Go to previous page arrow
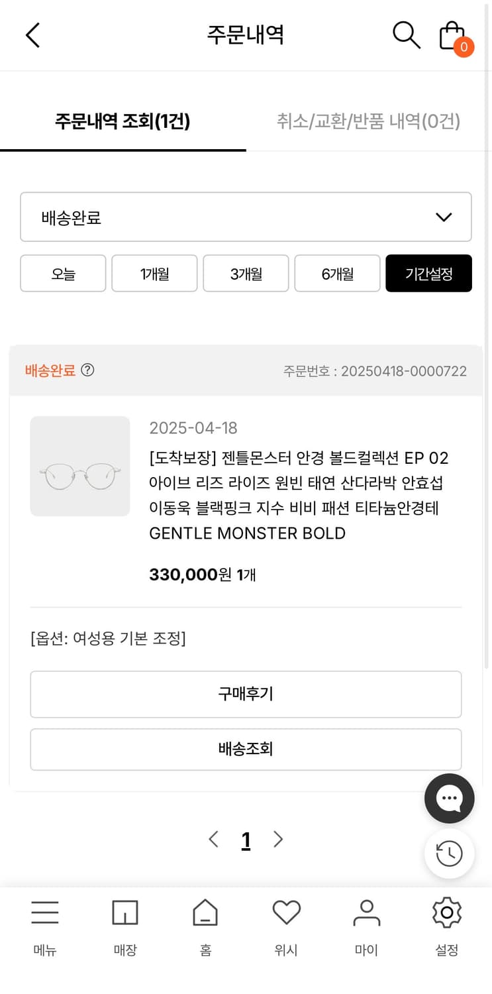This screenshot has width=492, height=994. [x=213, y=840]
